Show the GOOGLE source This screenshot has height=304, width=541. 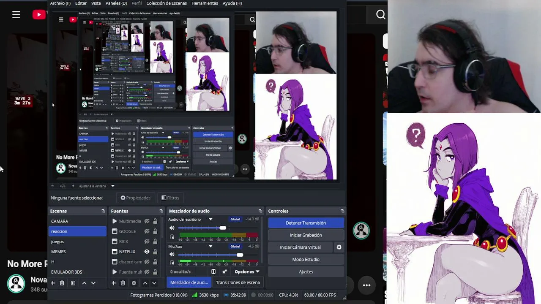pyautogui.click(x=147, y=231)
